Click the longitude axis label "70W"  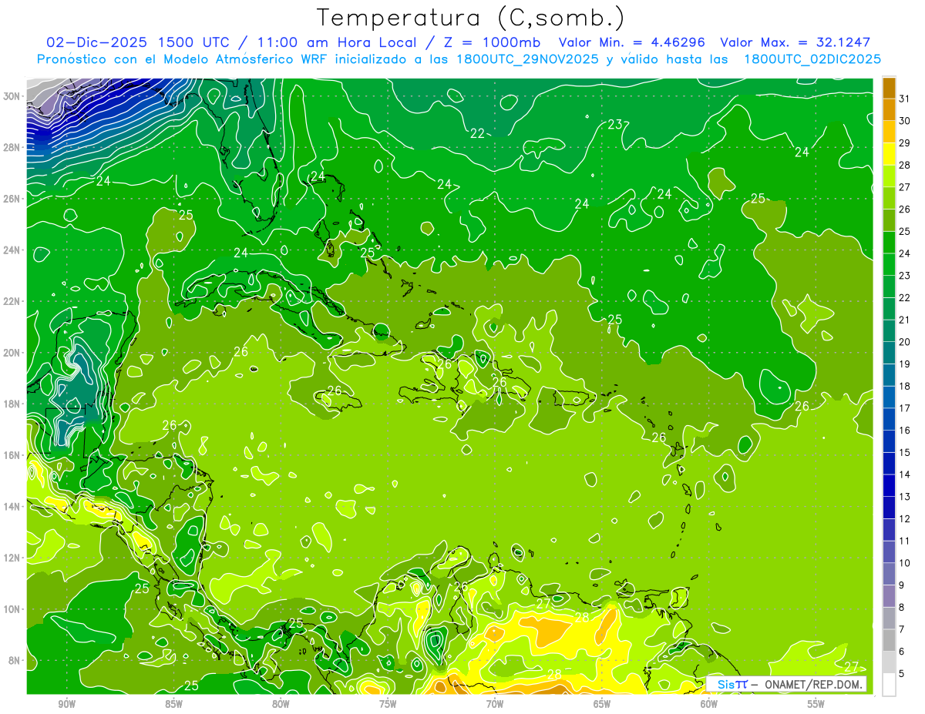coord(495,704)
